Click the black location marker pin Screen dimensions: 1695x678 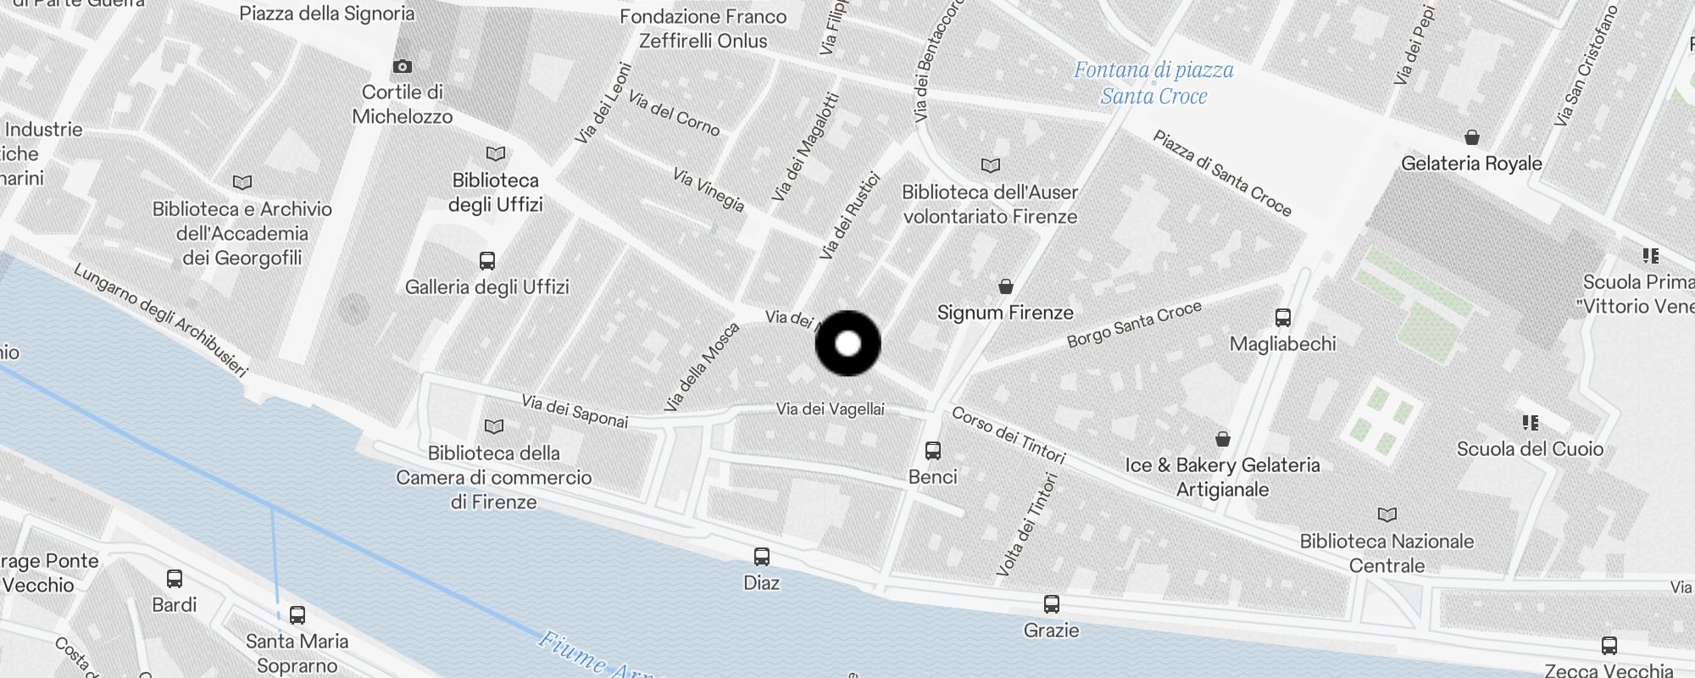[x=847, y=343]
